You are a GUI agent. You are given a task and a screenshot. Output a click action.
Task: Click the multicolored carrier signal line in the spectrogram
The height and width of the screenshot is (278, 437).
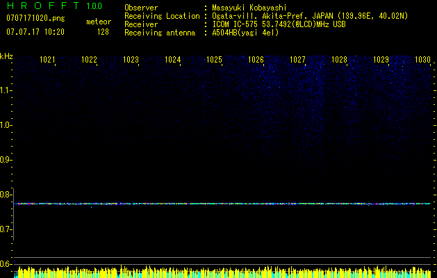tap(222, 204)
